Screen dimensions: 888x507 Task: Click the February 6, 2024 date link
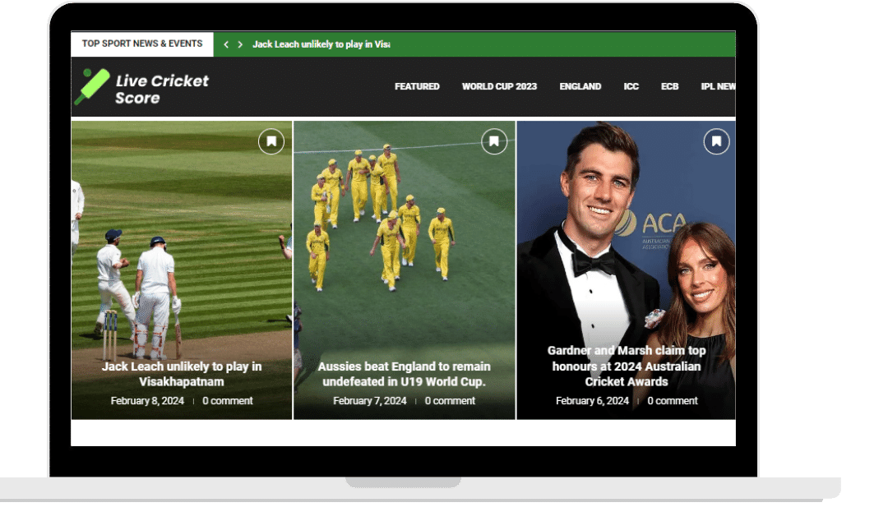tap(592, 401)
